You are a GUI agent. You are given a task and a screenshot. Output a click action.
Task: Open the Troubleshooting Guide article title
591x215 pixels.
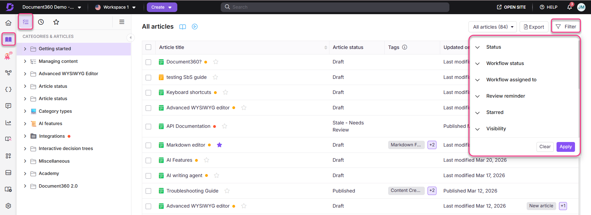(192, 191)
